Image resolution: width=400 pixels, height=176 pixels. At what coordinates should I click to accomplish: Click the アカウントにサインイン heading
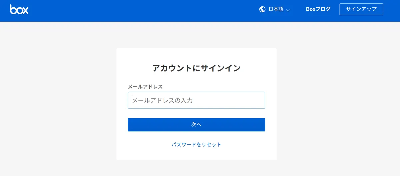click(x=196, y=68)
